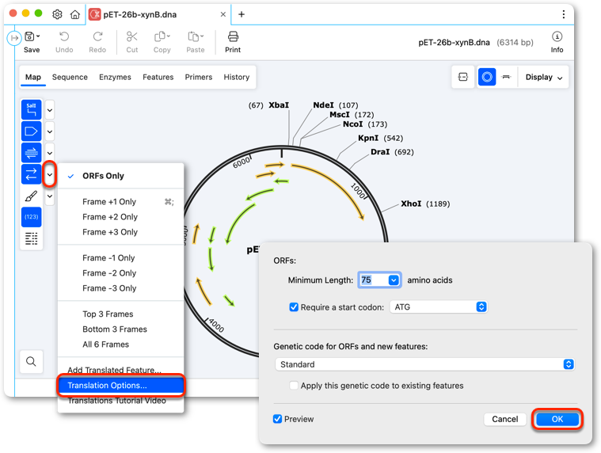Choose Frame -2 Only menu item
Viewport: 601px width, 453px height.
pyautogui.click(x=120, y=273)
